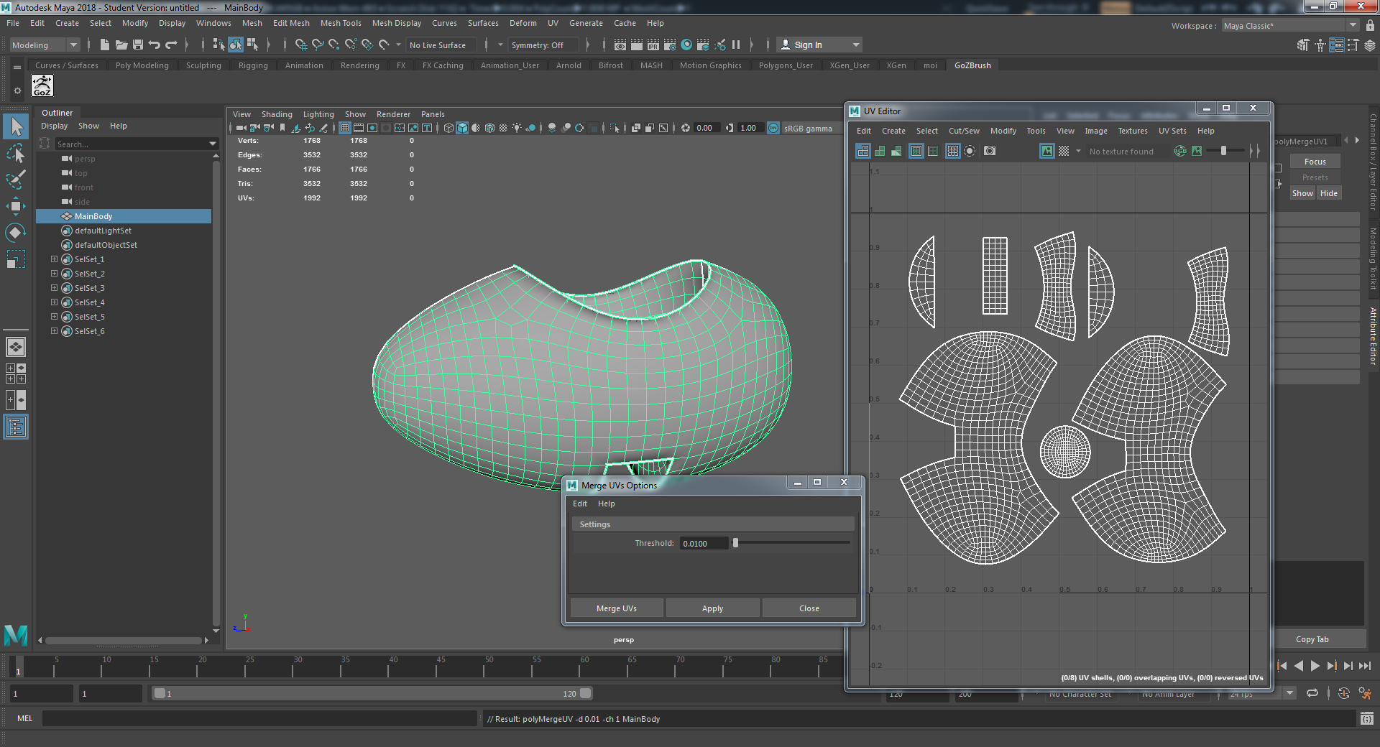Screen dimensions: 1380x747
Task: Click Apply in Merge UVs Options
Action: click(712, 608)
